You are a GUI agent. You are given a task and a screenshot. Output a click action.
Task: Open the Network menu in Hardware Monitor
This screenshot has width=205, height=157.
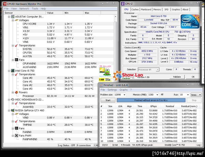click(24, 9)
